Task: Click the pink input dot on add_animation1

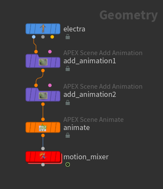Action: tap(50, 52)
